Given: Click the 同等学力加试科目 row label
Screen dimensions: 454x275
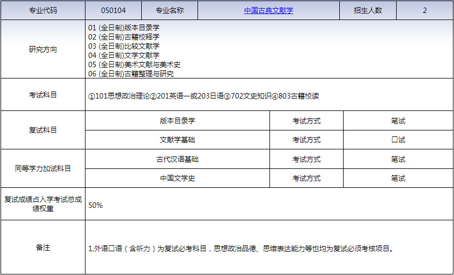Looking at the screenshot, I should (x=43, y=168).
